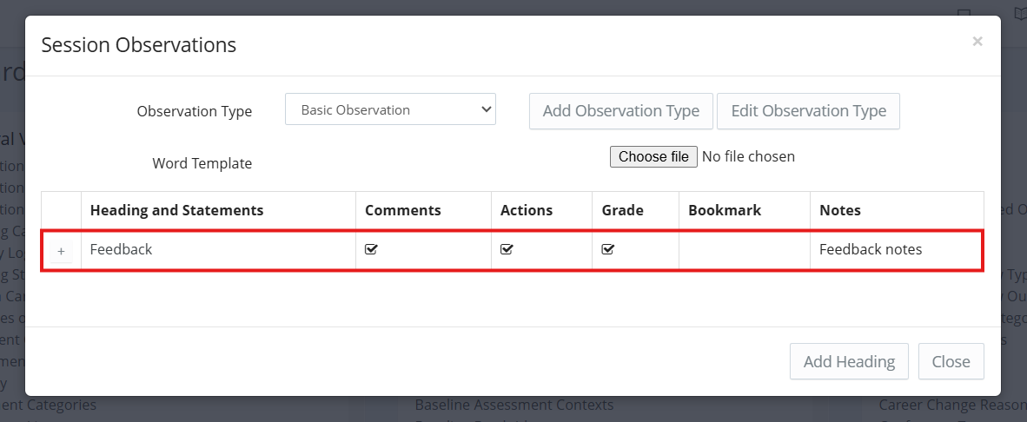Image resolution: width=1027 pixels, height=422 pixels.
Task: Click the Feedback notes cell
Action: tap(871, 250)
